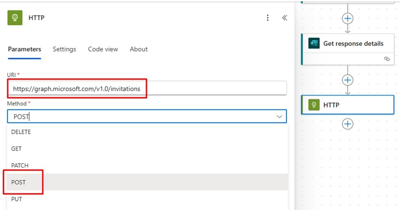400x210 pixels.
Task: Collapse the HTTP panel with double chevron
Action: point(284,18)
